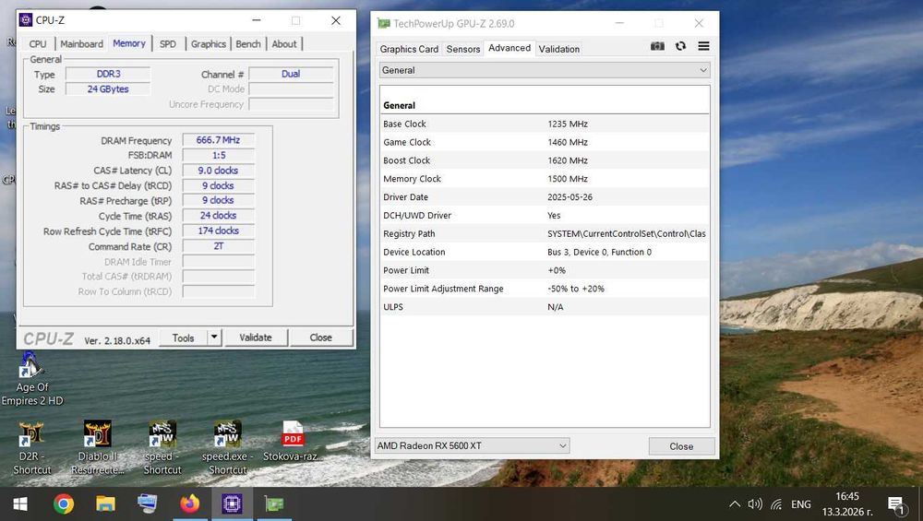Switch to the CPU tab in CPU-Z
Image resolution: width=923 pixels, height=521 pixels.
pos(38,44)
